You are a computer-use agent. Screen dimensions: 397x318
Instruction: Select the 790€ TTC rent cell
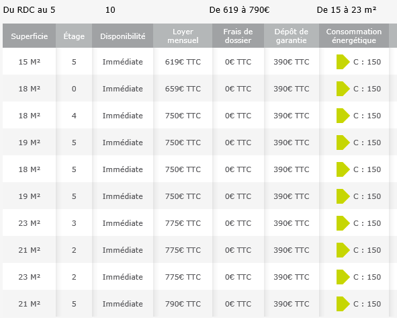point(183,304)
